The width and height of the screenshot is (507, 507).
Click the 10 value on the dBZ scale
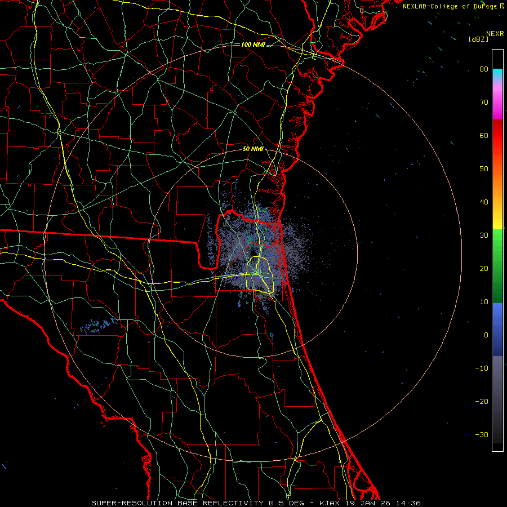coord(484,302)
